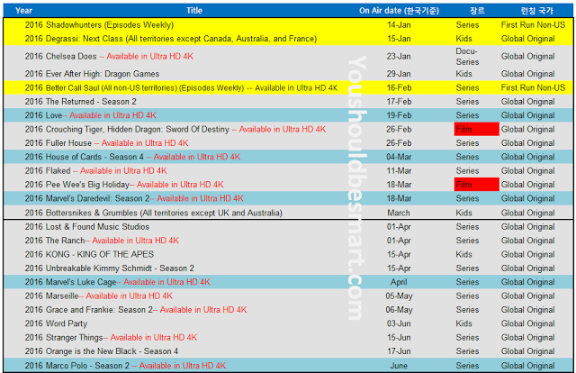This screenshot has height=373, width=576.
Task: Select the 04-Mar air date cell
Action: coord(399,157)
